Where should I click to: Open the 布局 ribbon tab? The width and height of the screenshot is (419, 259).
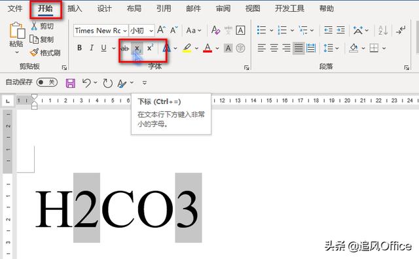[134, 9]
